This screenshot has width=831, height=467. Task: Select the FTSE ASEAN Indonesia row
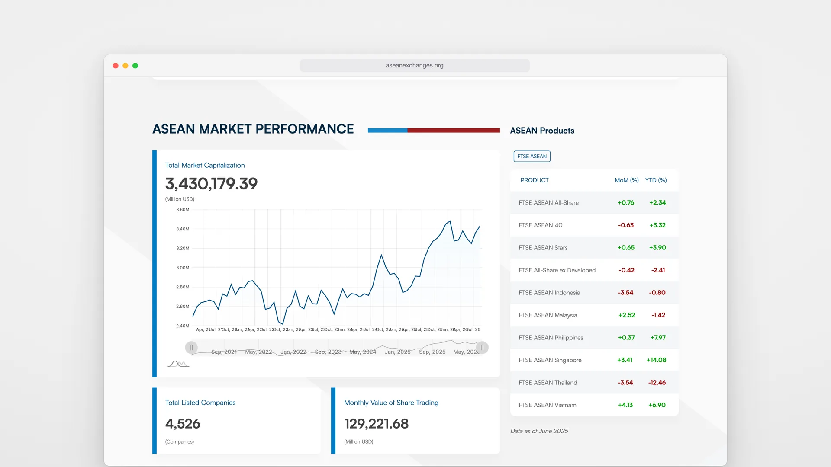click(594, 293)
